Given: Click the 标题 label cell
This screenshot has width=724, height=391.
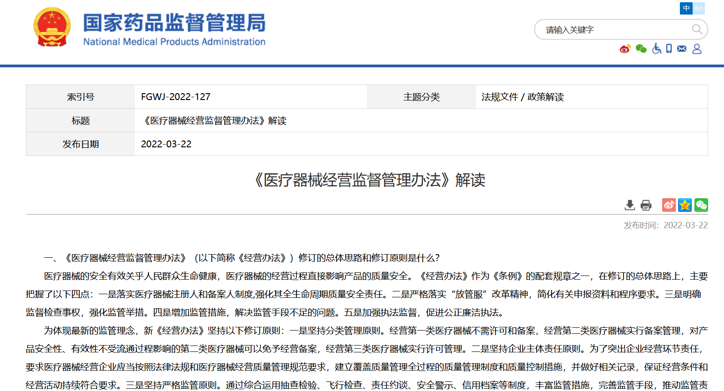Looking at the screenshot, I should [80, 120].
